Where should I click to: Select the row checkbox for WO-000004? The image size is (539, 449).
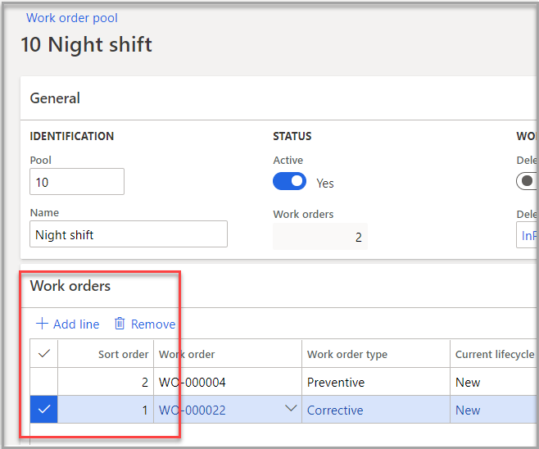[x=44, y=382]
